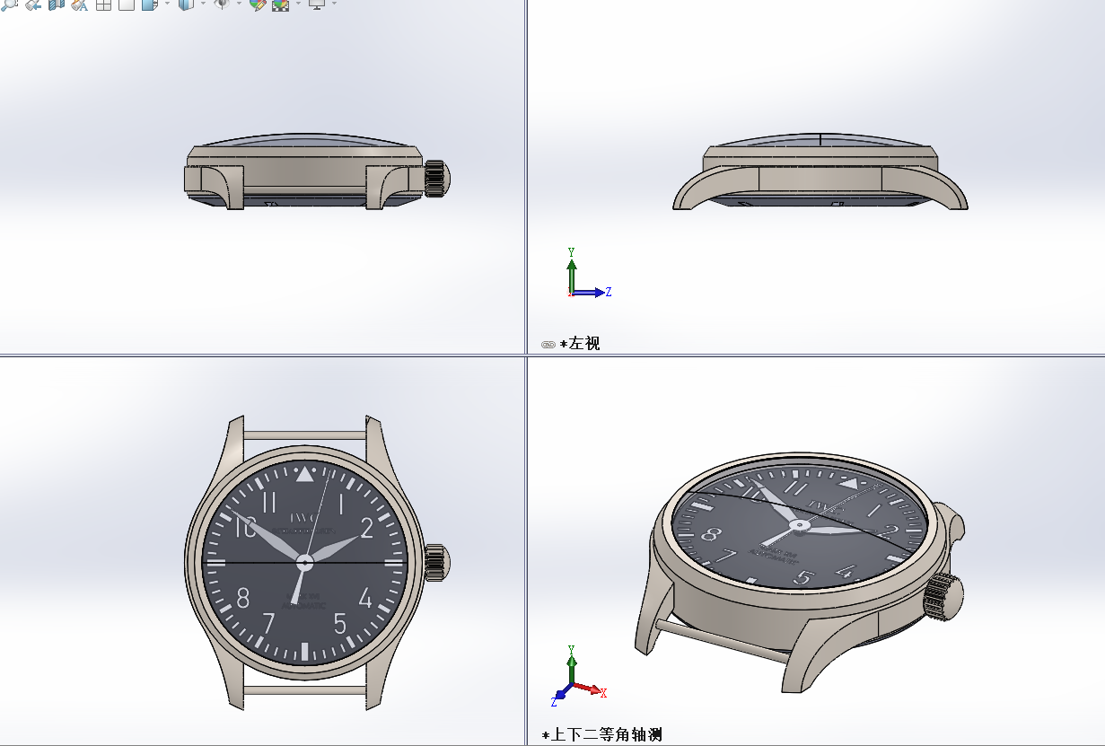Open the Dynamic Annotation Views tool
Viewport: 1105px width, 746px height.
click(79, 4)
